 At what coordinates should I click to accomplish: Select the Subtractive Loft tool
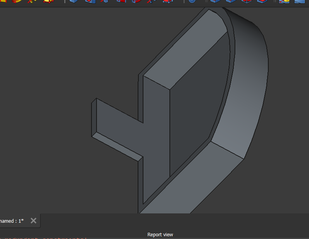tap(121, 1)
